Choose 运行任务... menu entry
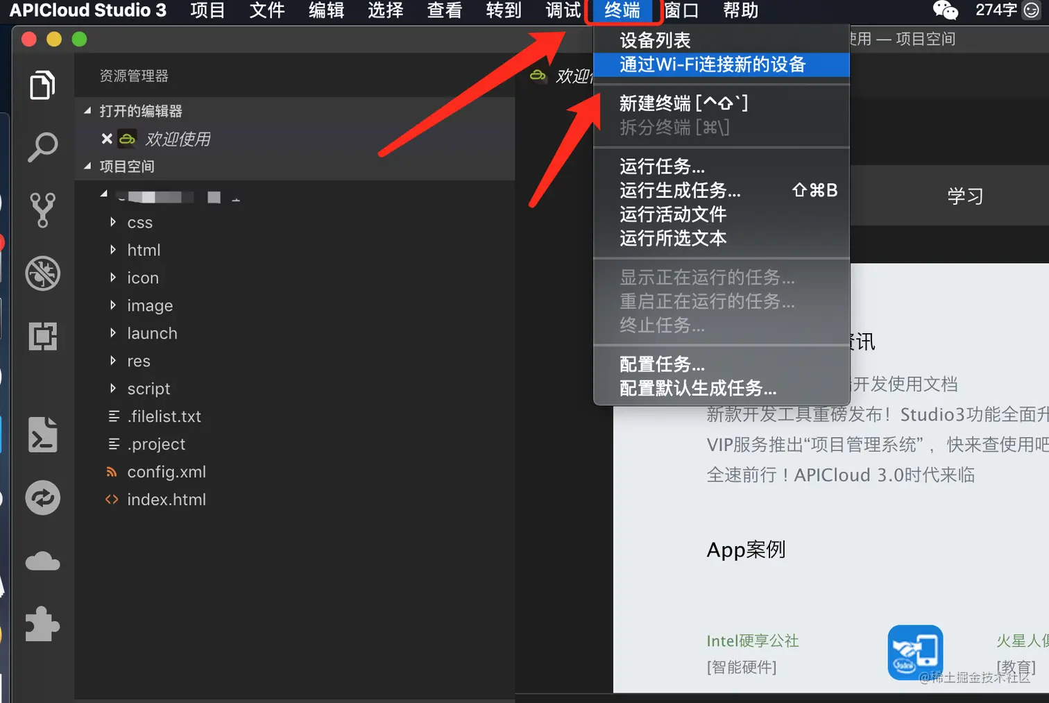The width and height of the screenshot is (1049, 703). 722,167
